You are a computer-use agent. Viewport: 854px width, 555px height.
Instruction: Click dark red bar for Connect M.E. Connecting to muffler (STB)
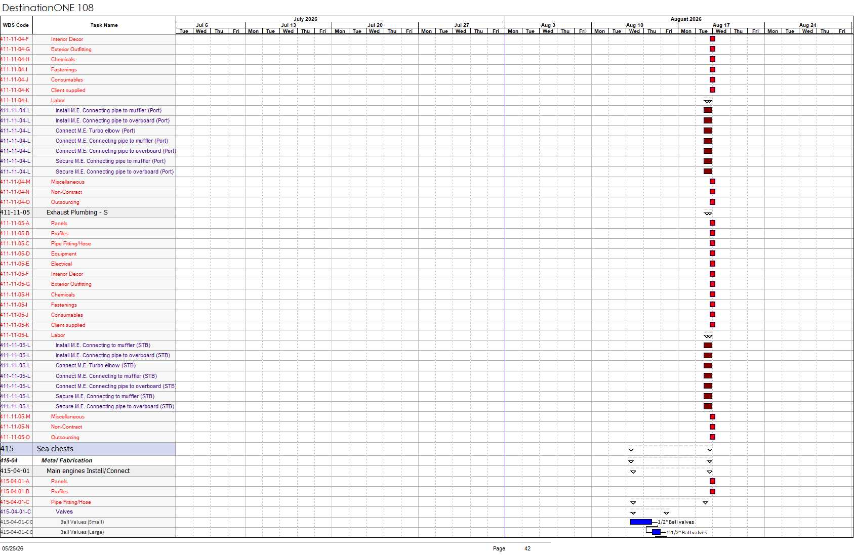[708, 376]
